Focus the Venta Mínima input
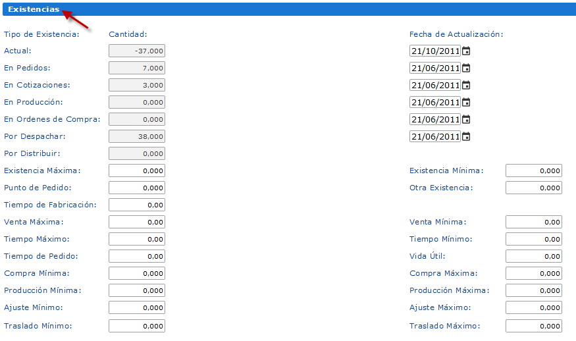Viewport: 576px width, 341px height. coord(534,222)
